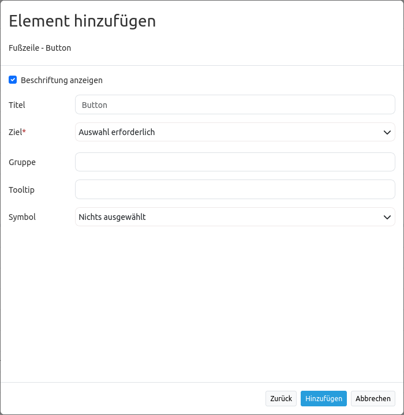
Task: Click the chevron arrow of the Ziel dropdown
Action: tap(387, 132)
